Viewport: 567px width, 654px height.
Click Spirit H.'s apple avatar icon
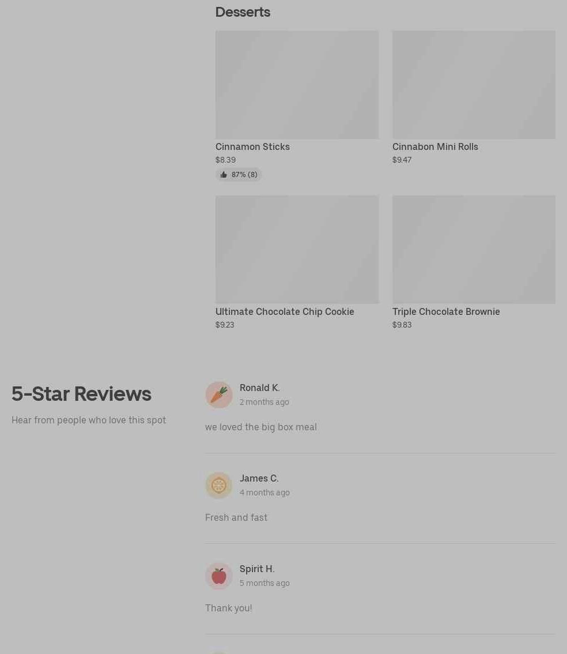click(x=219, y=576)
